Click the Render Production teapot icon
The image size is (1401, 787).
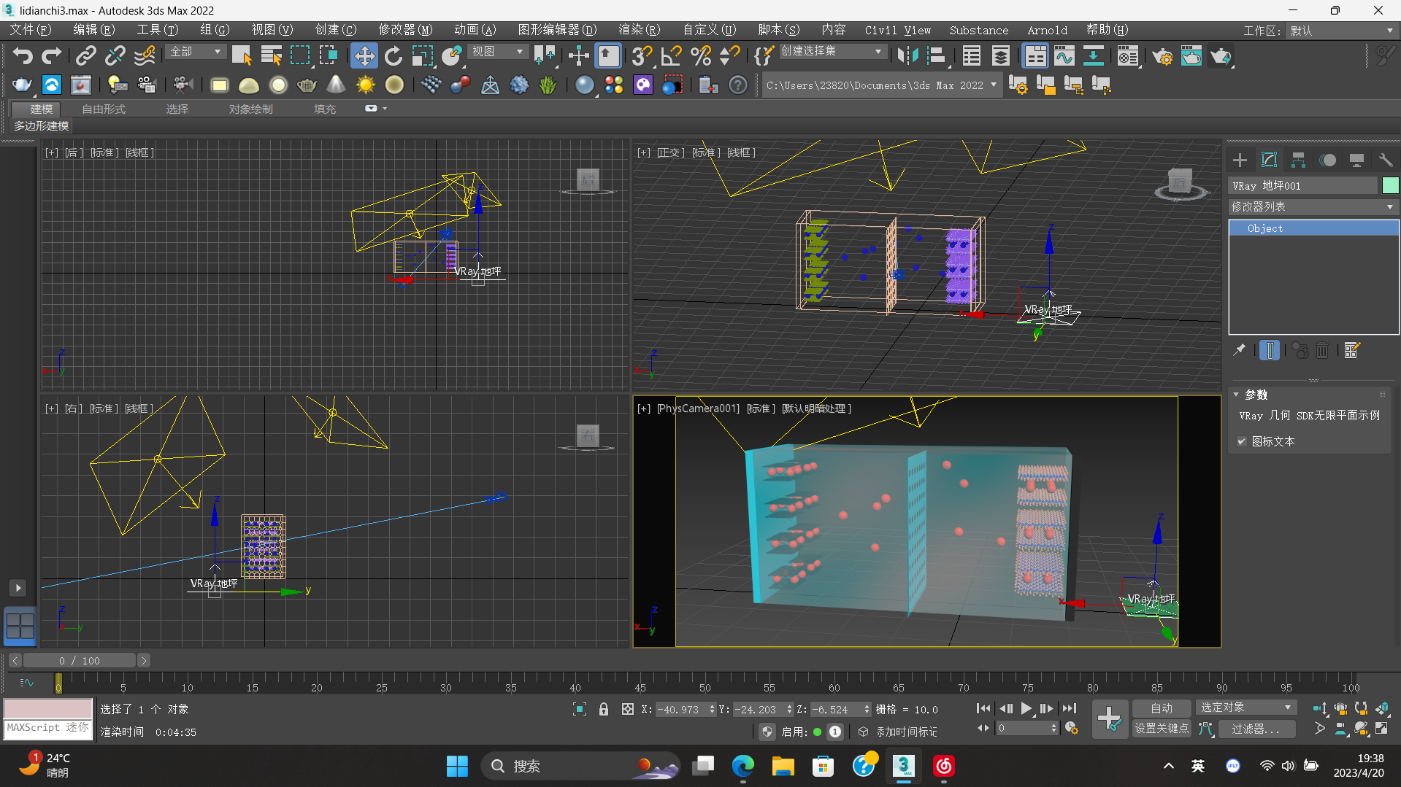pos(1221,56)
